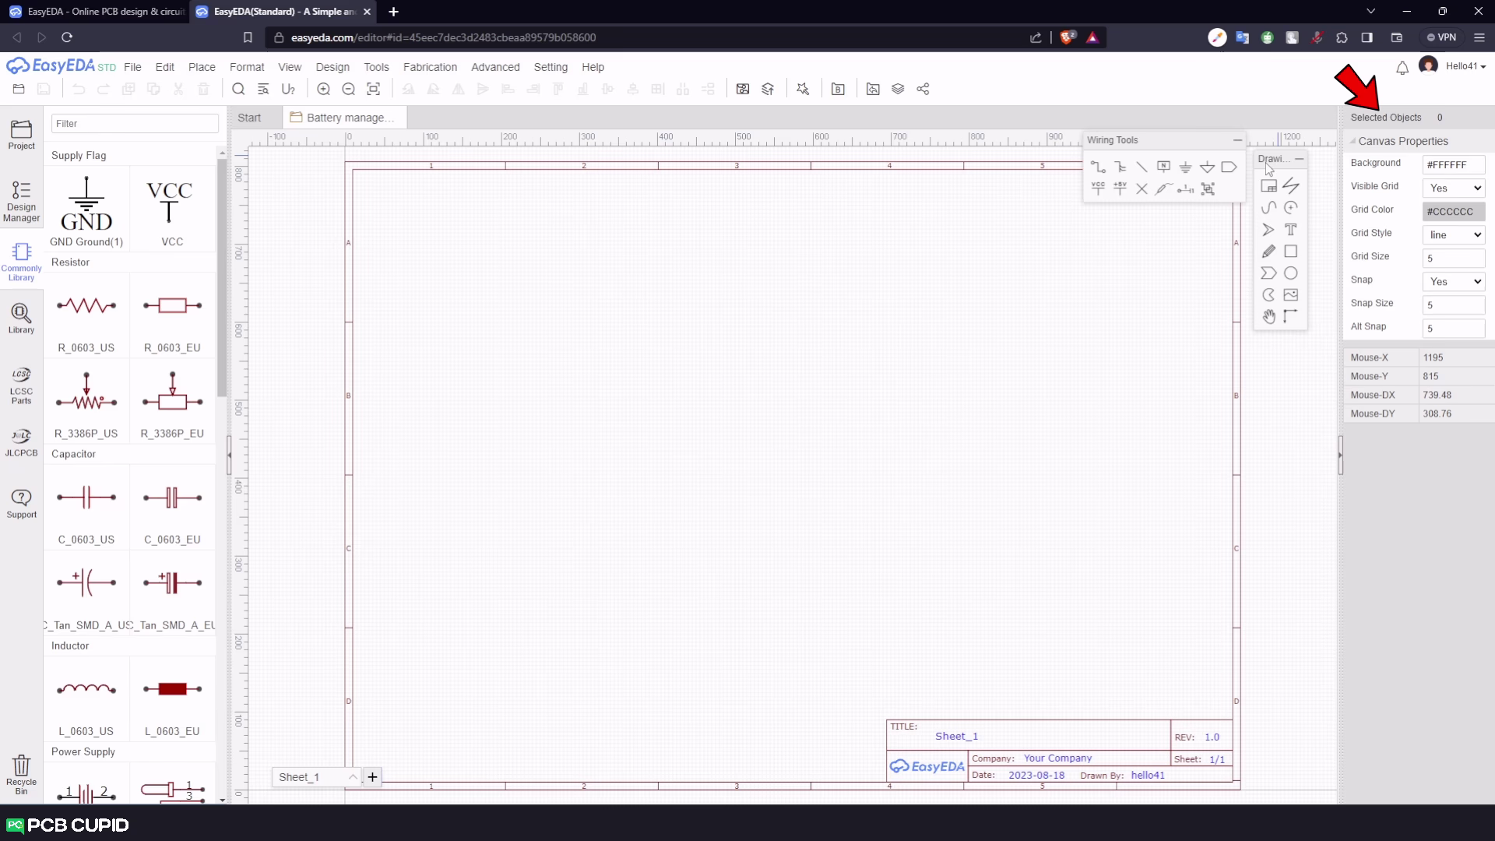Open the Fabrication menu
The image size is (1495, 841).
[x=430, y=67]
